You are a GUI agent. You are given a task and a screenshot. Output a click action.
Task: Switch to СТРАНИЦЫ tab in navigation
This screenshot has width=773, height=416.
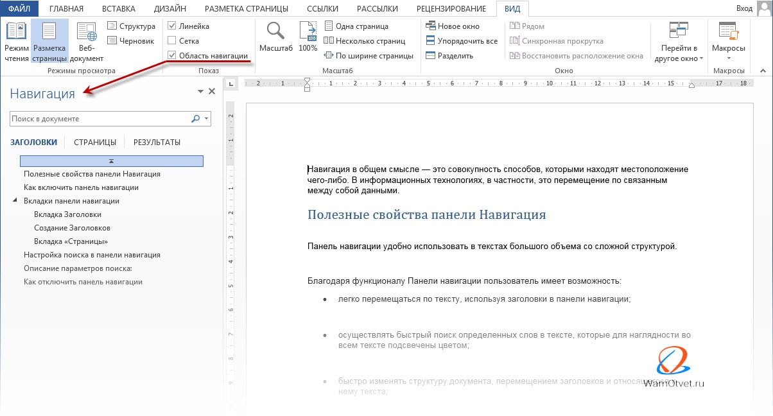(95, 143)
